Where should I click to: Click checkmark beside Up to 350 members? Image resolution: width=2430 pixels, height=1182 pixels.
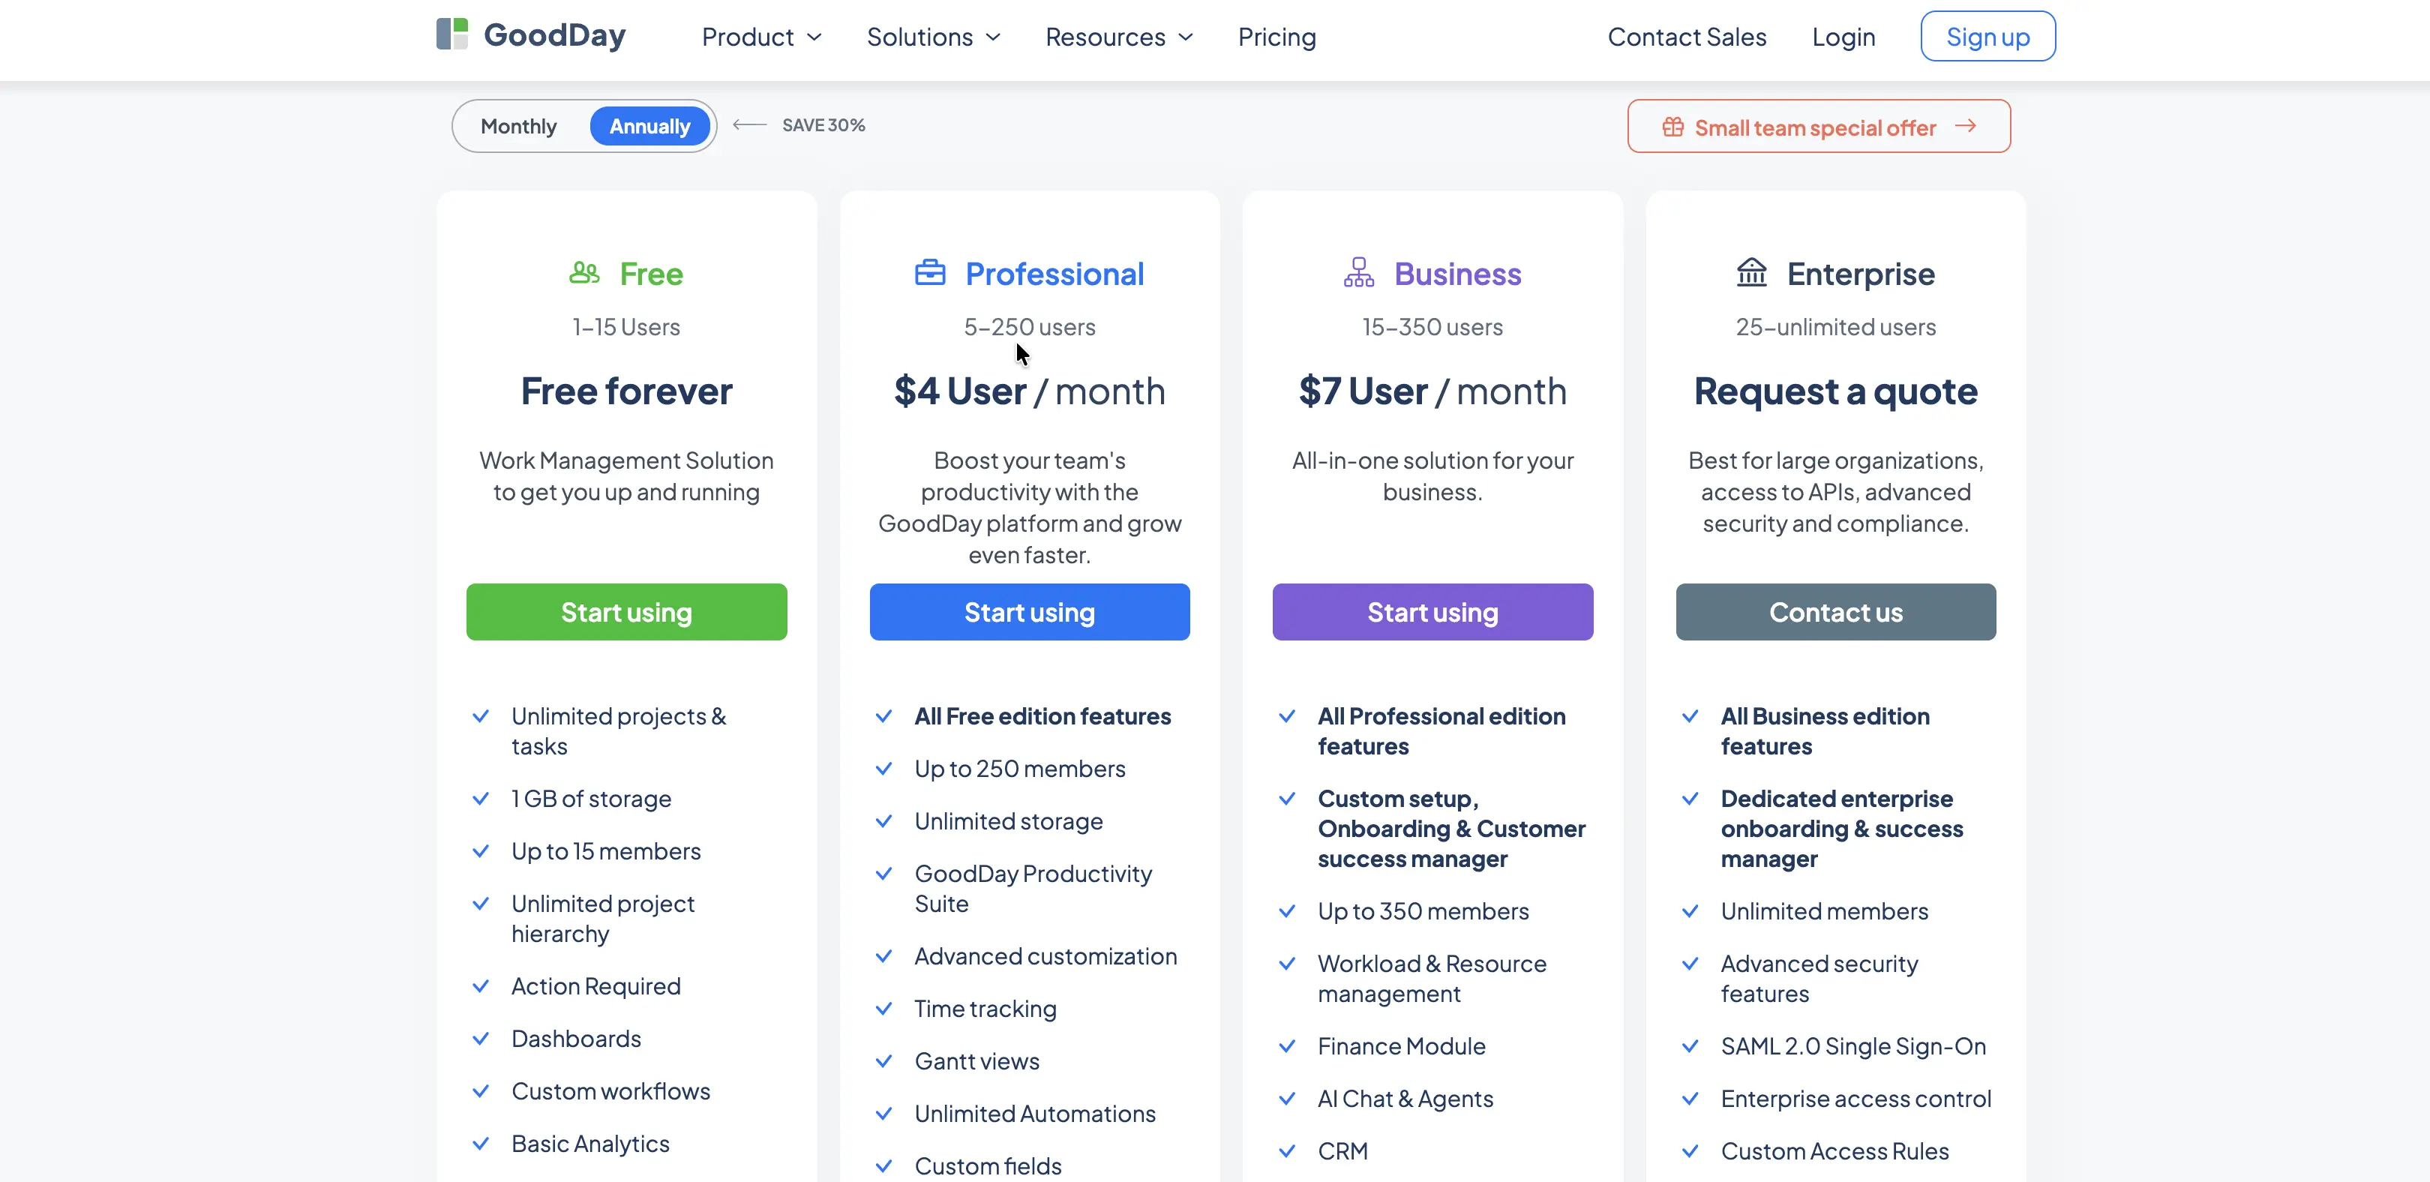click(x=1287, y=911)
